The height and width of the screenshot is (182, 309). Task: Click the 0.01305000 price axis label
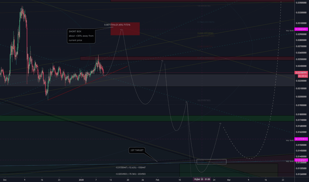(301, 168)
